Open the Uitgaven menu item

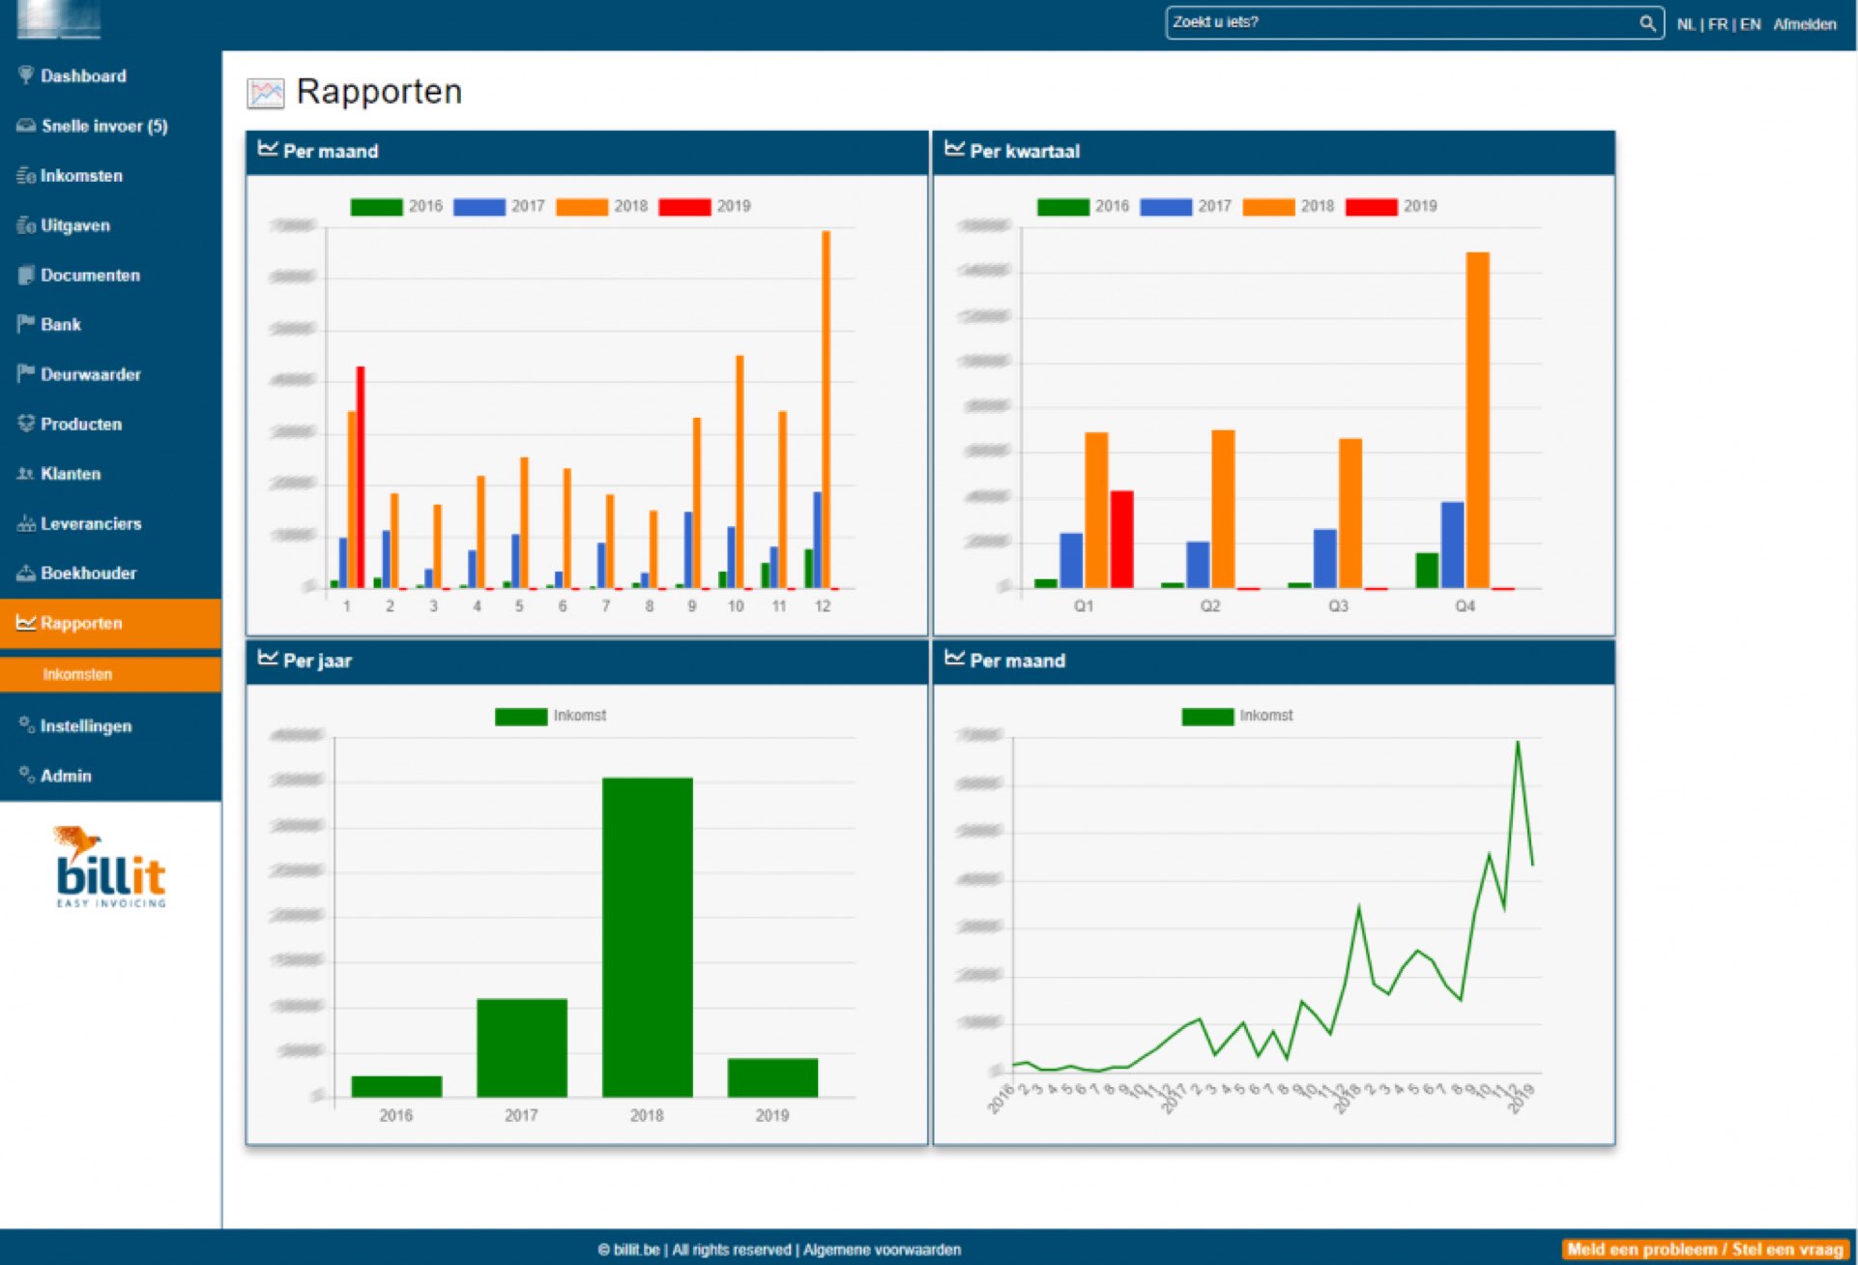tap(75, 225)
